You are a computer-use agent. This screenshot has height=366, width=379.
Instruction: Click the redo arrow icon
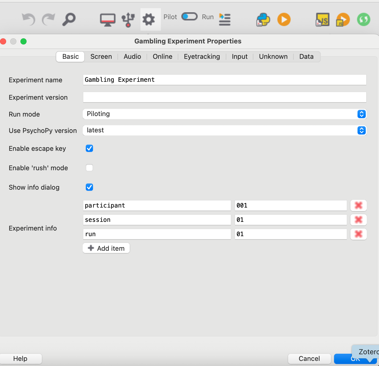coord(49,19)
